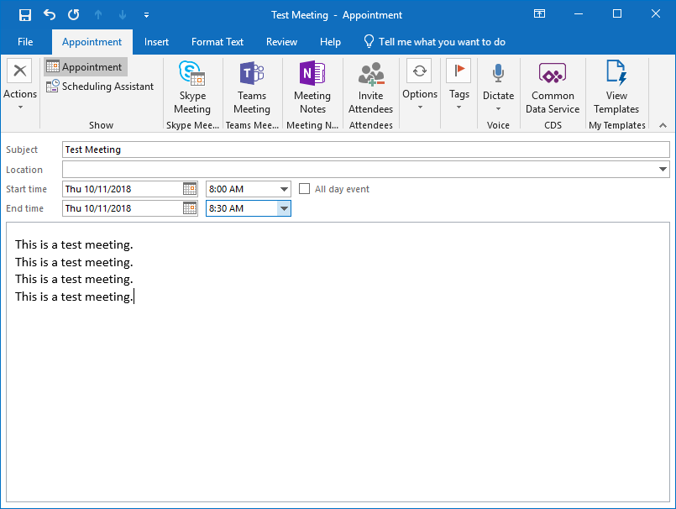
Task: Open the Format Text tab
Action: coord(217,42)
